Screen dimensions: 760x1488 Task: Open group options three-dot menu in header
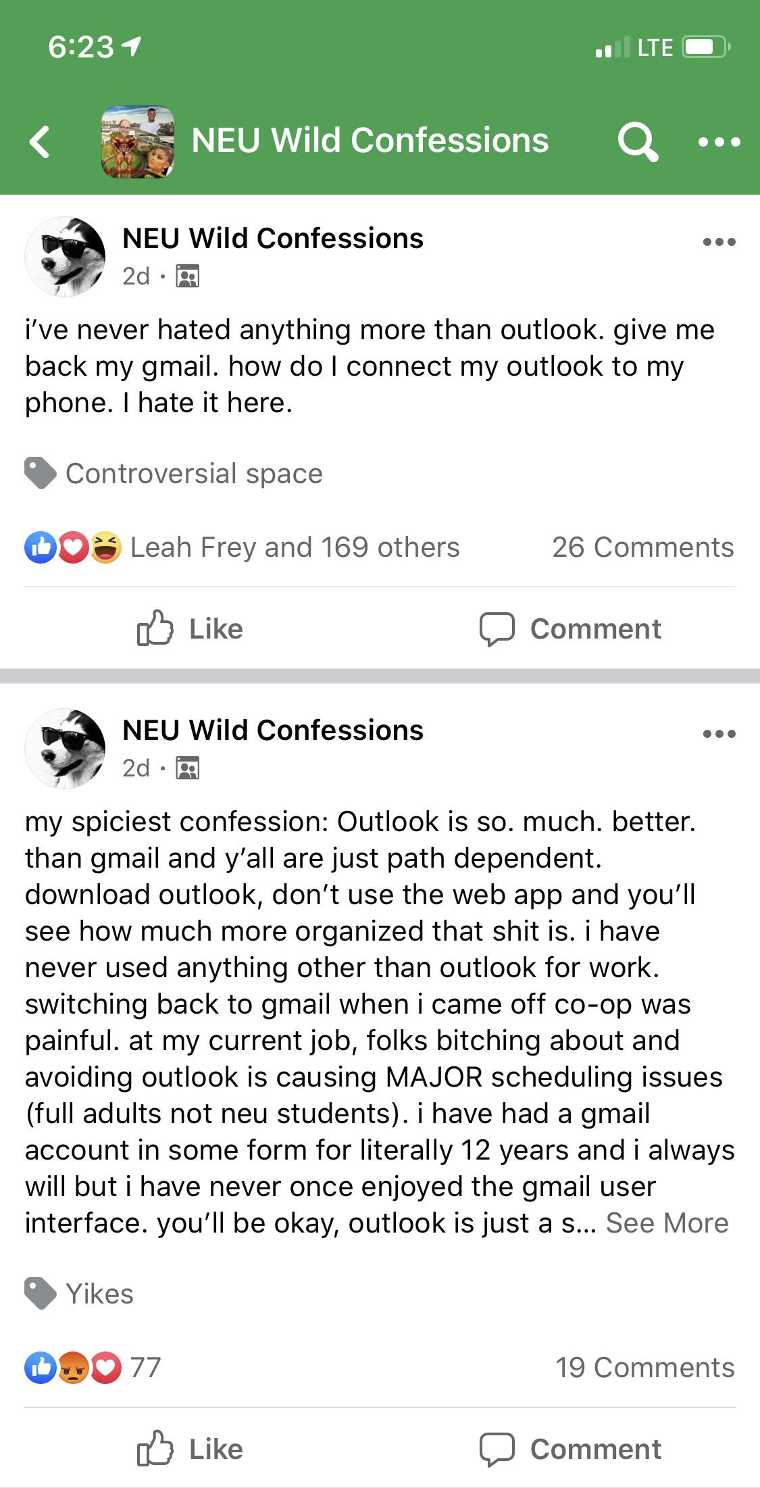tap(719, 142)
